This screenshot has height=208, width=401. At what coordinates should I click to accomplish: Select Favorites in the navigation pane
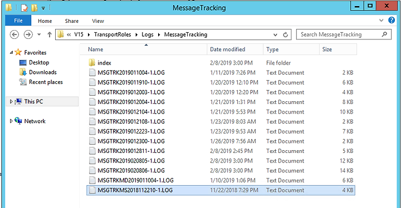point(35,52)
